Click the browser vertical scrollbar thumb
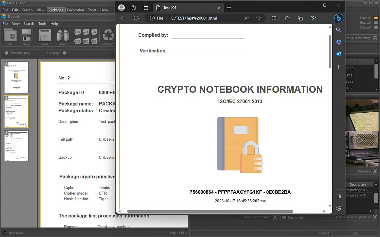 pyautogui.click(x=330, y=52)
